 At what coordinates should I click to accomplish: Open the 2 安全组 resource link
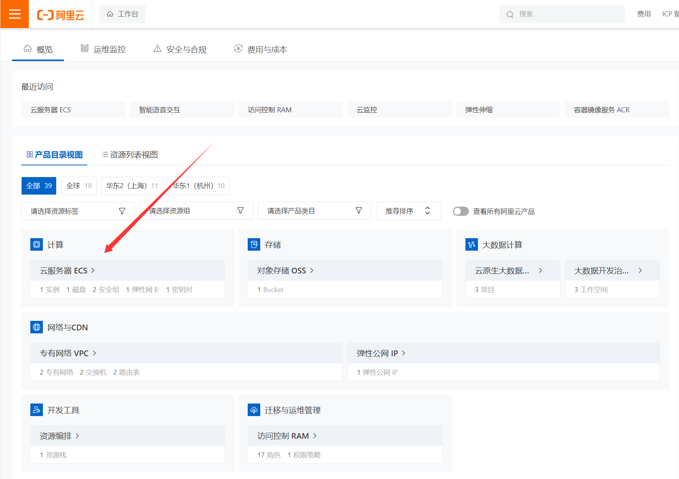(x=106, y=290)
